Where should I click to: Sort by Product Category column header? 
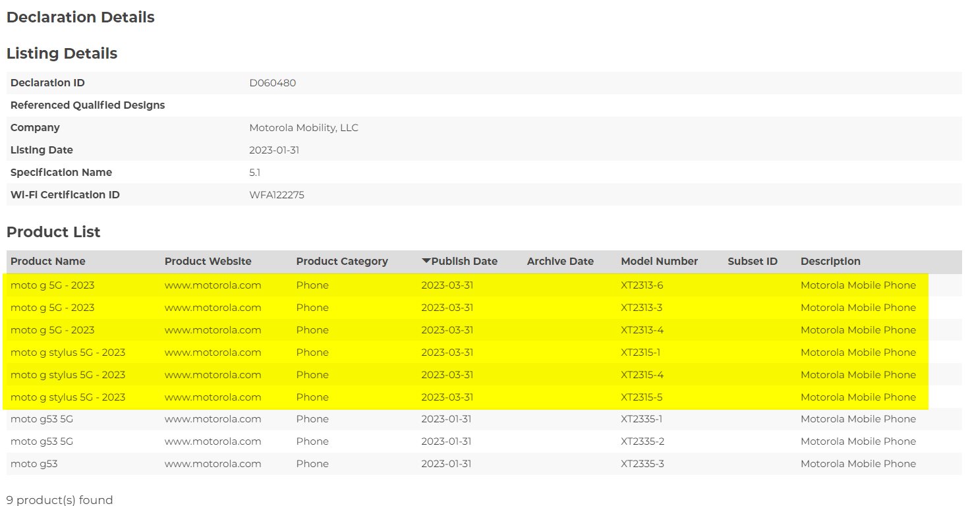pos(342,262)
